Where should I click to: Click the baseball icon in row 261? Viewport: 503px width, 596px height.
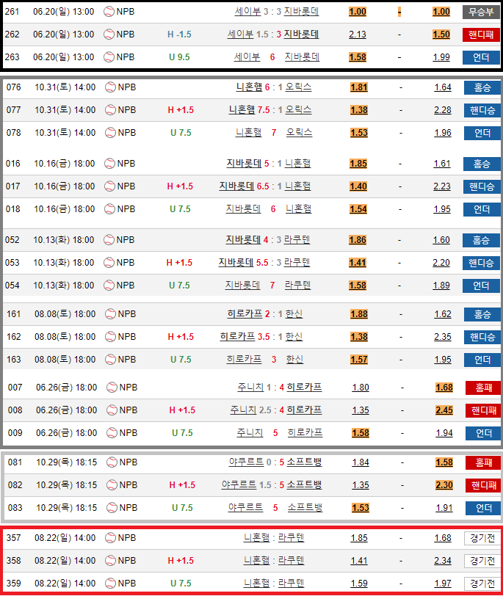(x=109, y=12)
